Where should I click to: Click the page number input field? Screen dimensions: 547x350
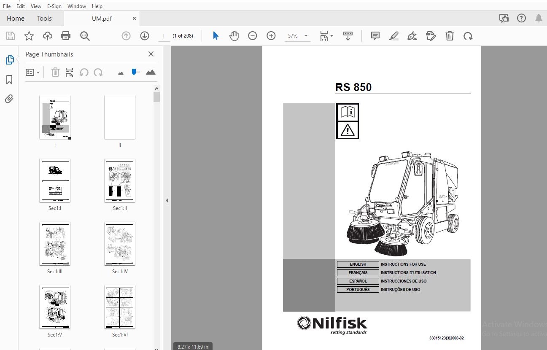(x=164, y=36)
